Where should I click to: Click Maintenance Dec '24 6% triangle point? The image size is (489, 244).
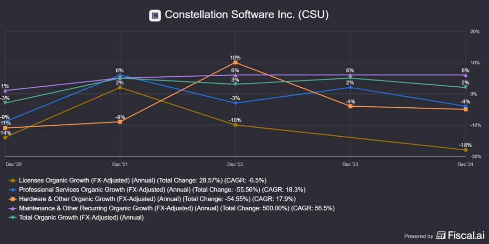click(x=466, y=75)
